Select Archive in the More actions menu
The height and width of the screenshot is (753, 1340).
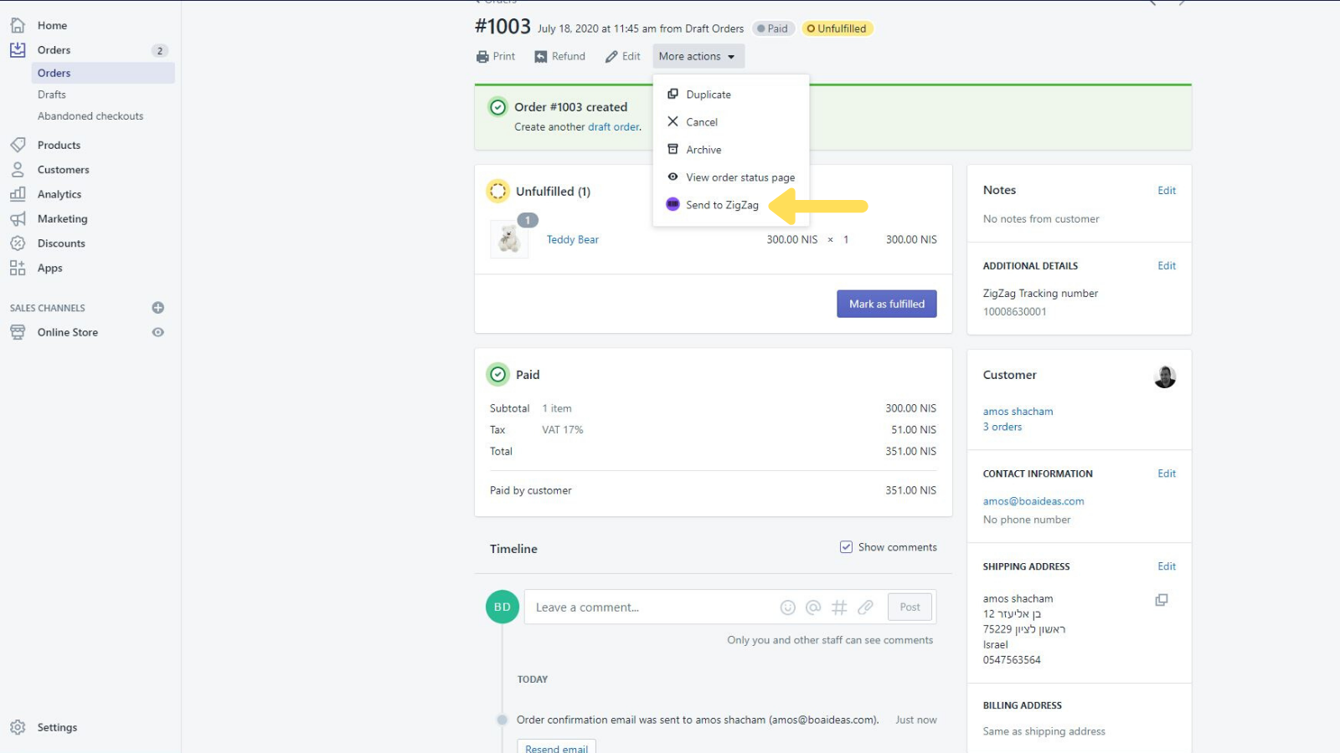click(x=703, y=149)
